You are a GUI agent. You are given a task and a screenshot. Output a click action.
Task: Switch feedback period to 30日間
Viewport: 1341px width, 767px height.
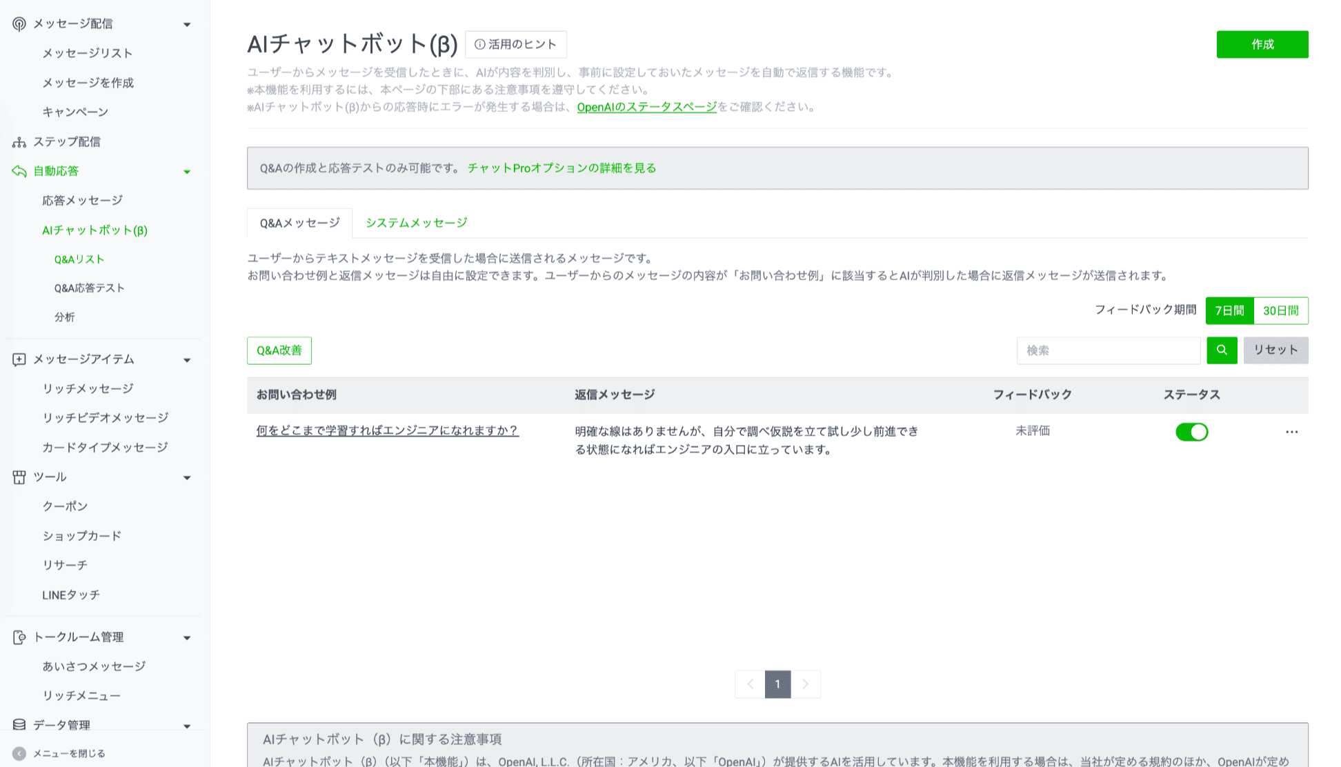1281,310
